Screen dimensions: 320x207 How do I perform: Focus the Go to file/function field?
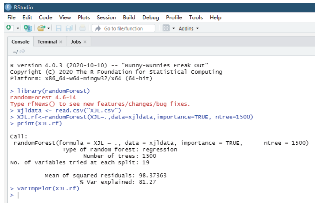(x=124, y=28)
